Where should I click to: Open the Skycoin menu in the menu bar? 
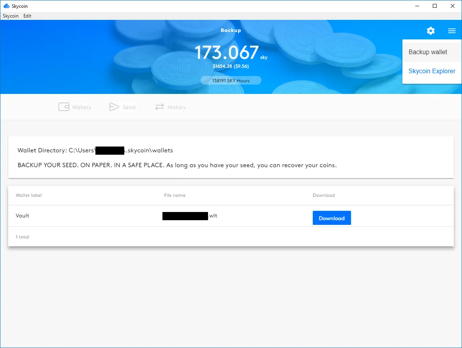click(x=11, y=16)
